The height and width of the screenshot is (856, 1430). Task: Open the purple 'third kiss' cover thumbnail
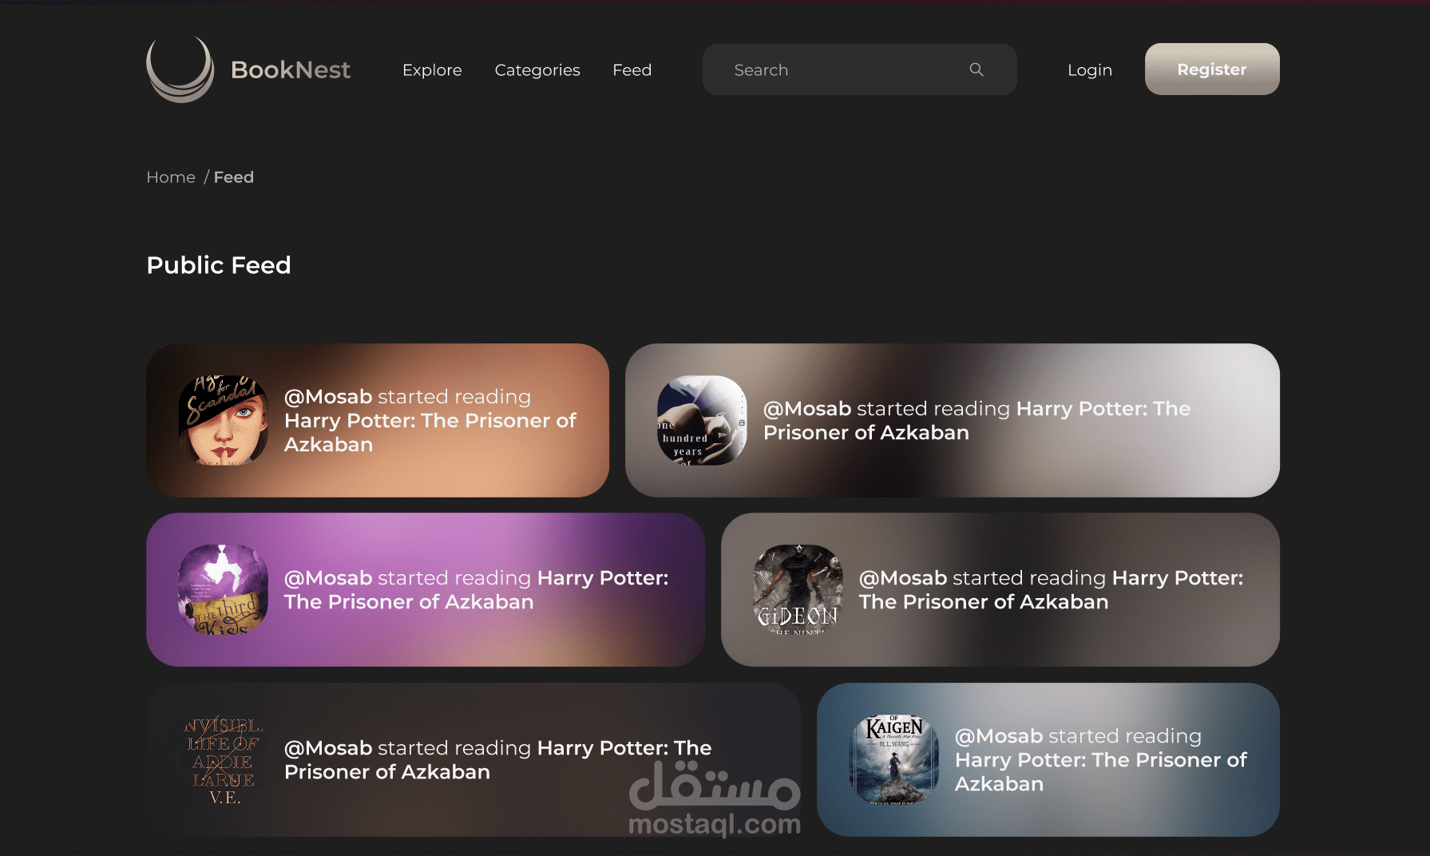point(224,589)
